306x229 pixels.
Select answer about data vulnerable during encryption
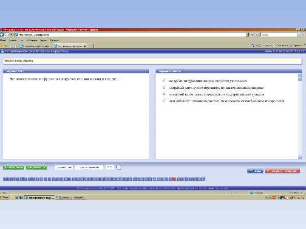(164, 81)
